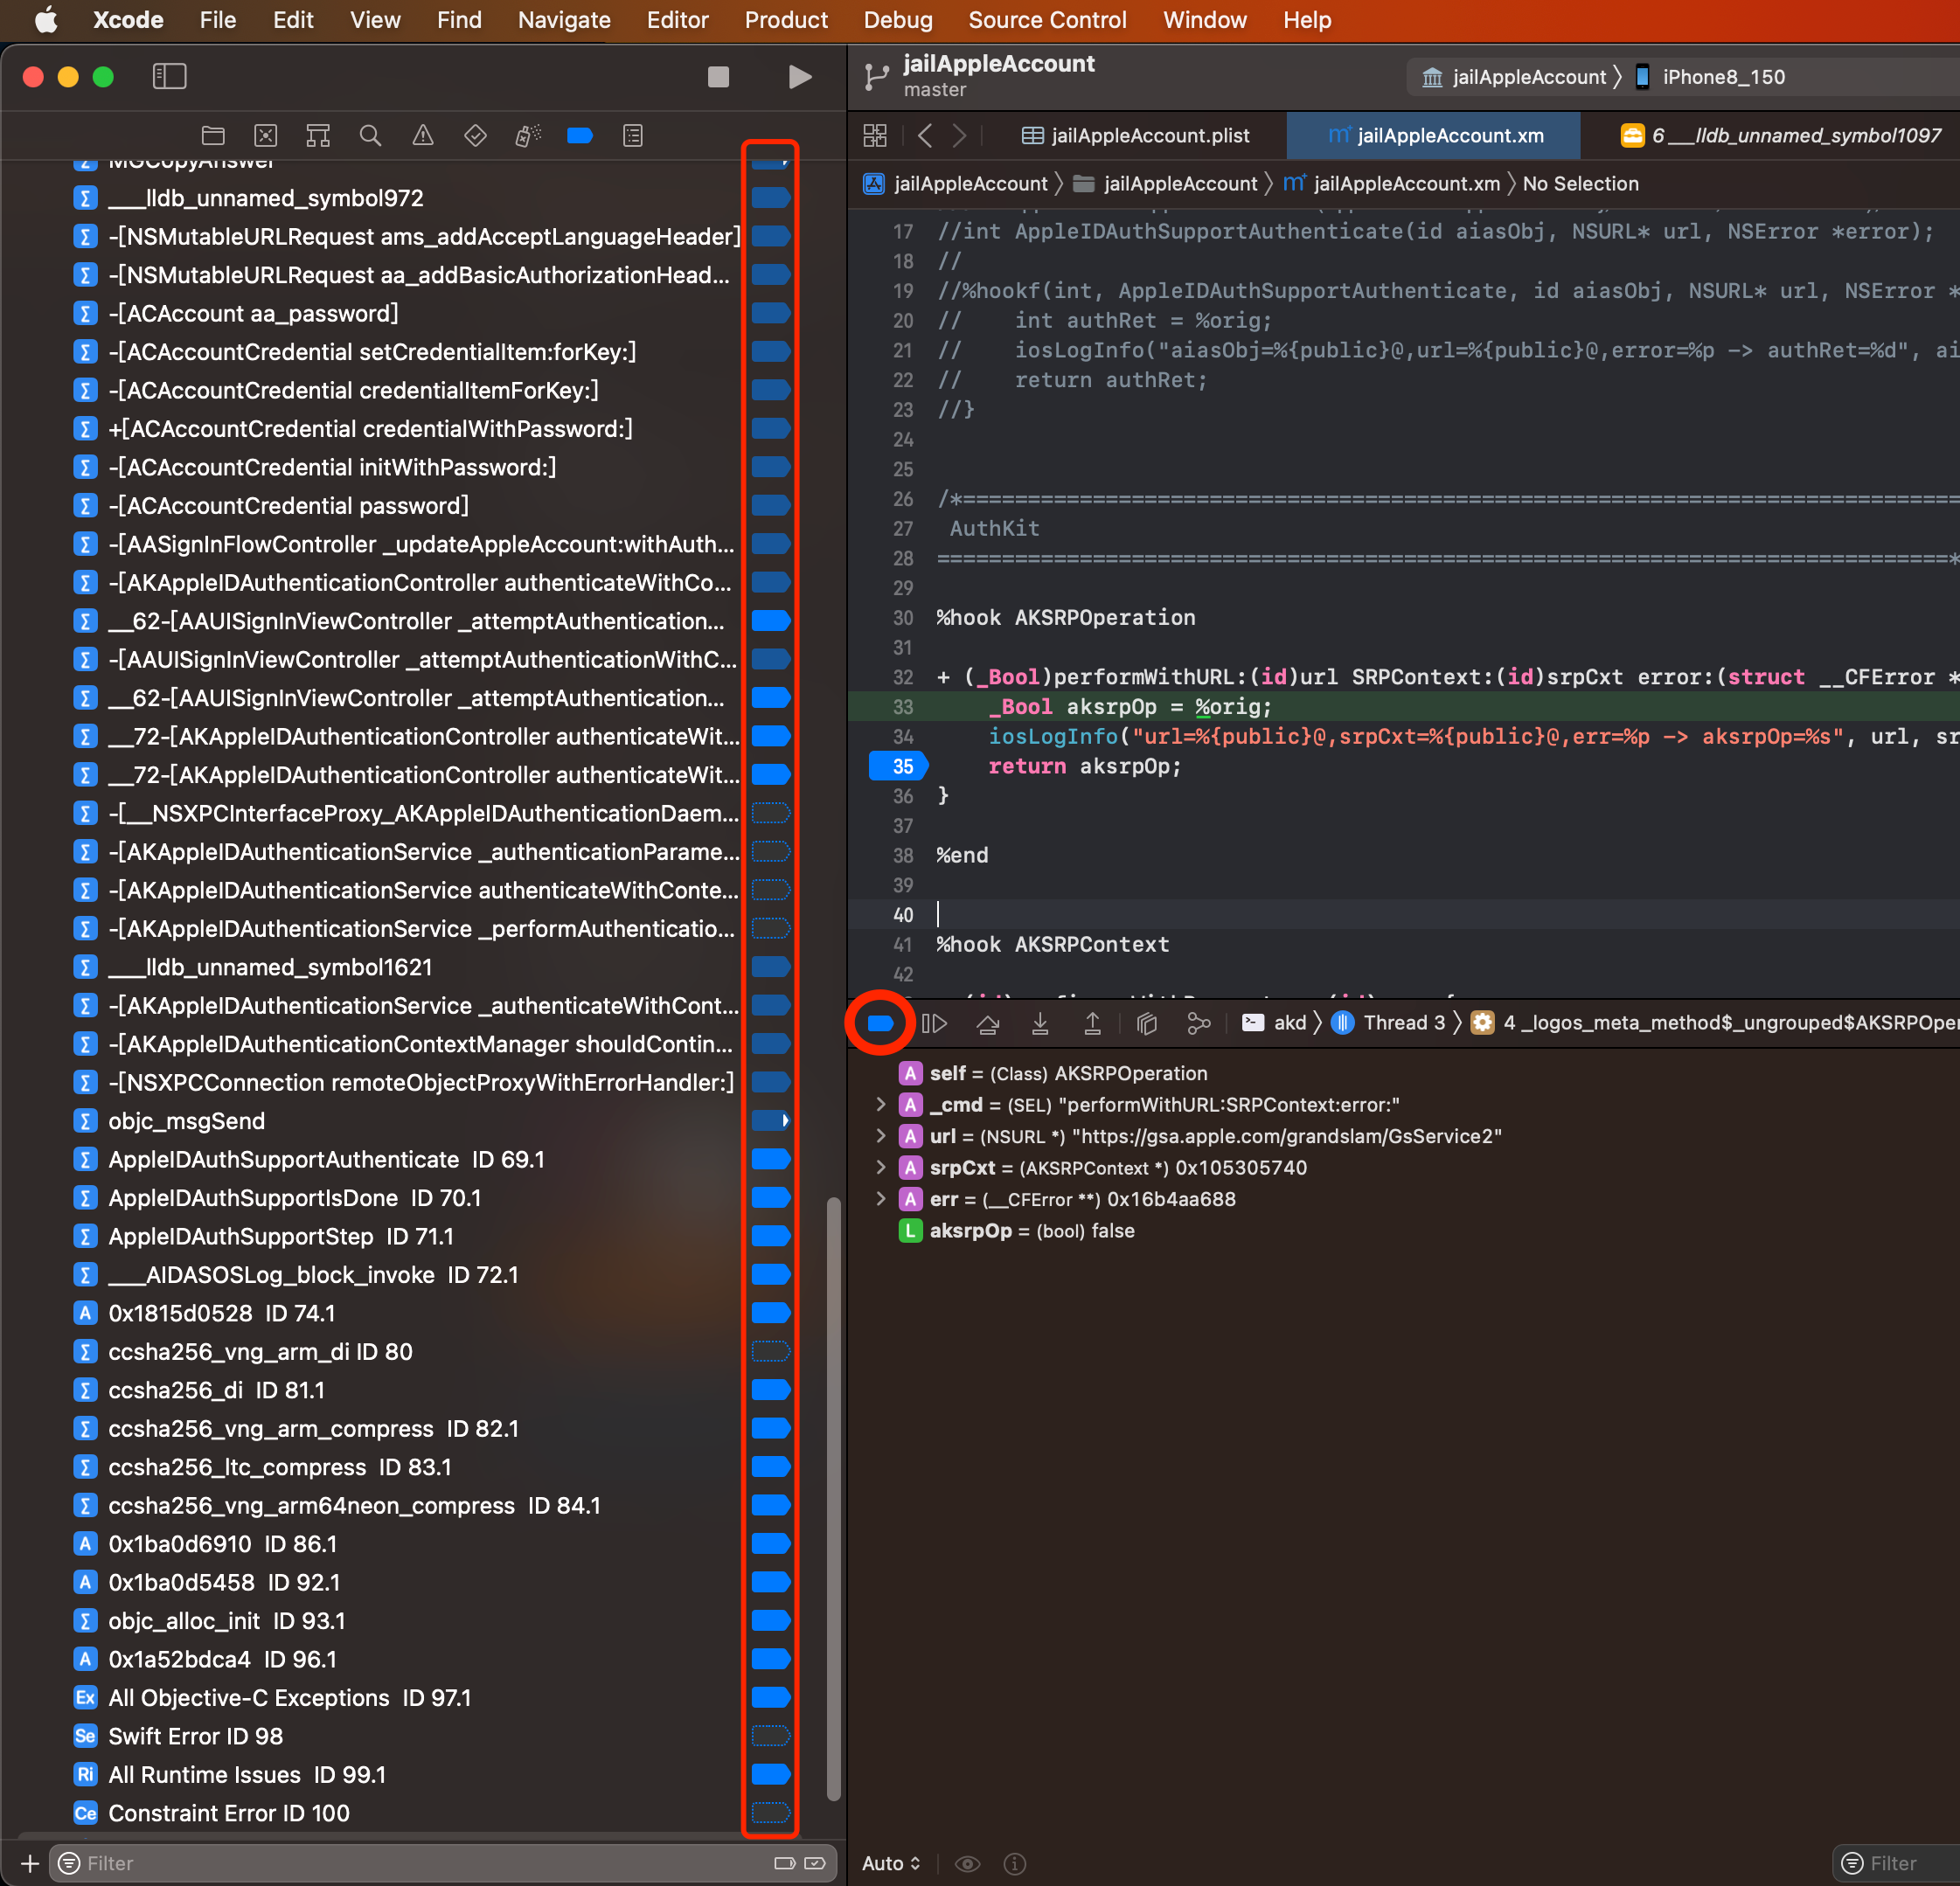Screen dimensions: 1960x1886
Task: Deactivate all breakpoints in debug bar
Action: 880,1023
